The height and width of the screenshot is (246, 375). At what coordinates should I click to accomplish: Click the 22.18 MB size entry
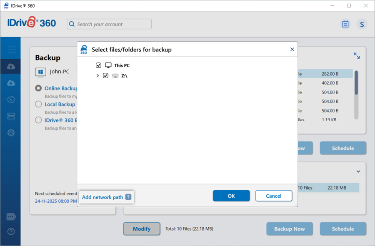(x=337, y=188)
